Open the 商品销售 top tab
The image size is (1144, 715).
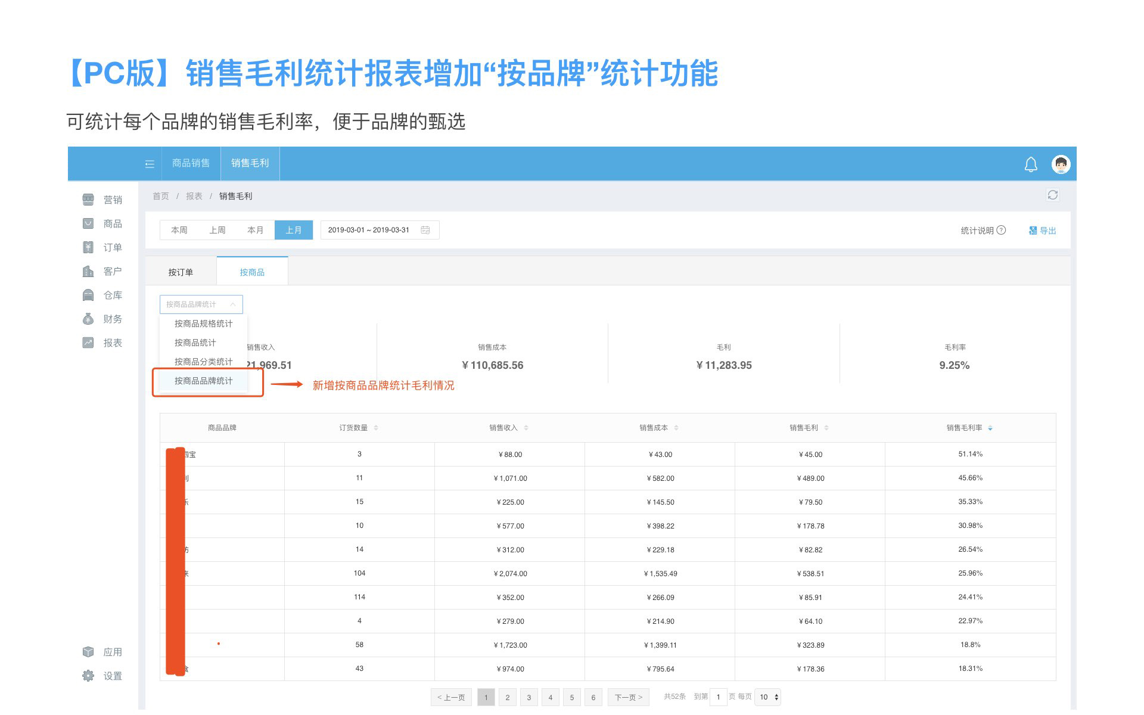(191, 163)
